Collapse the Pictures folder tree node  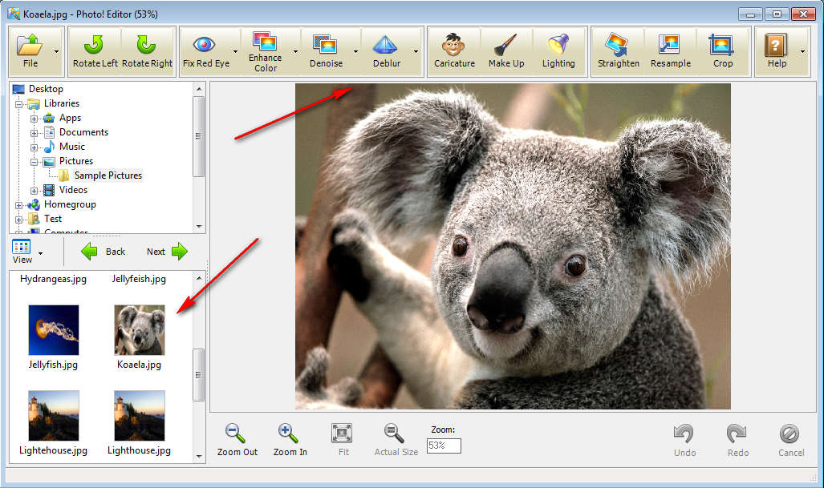[x=35, y=161]
